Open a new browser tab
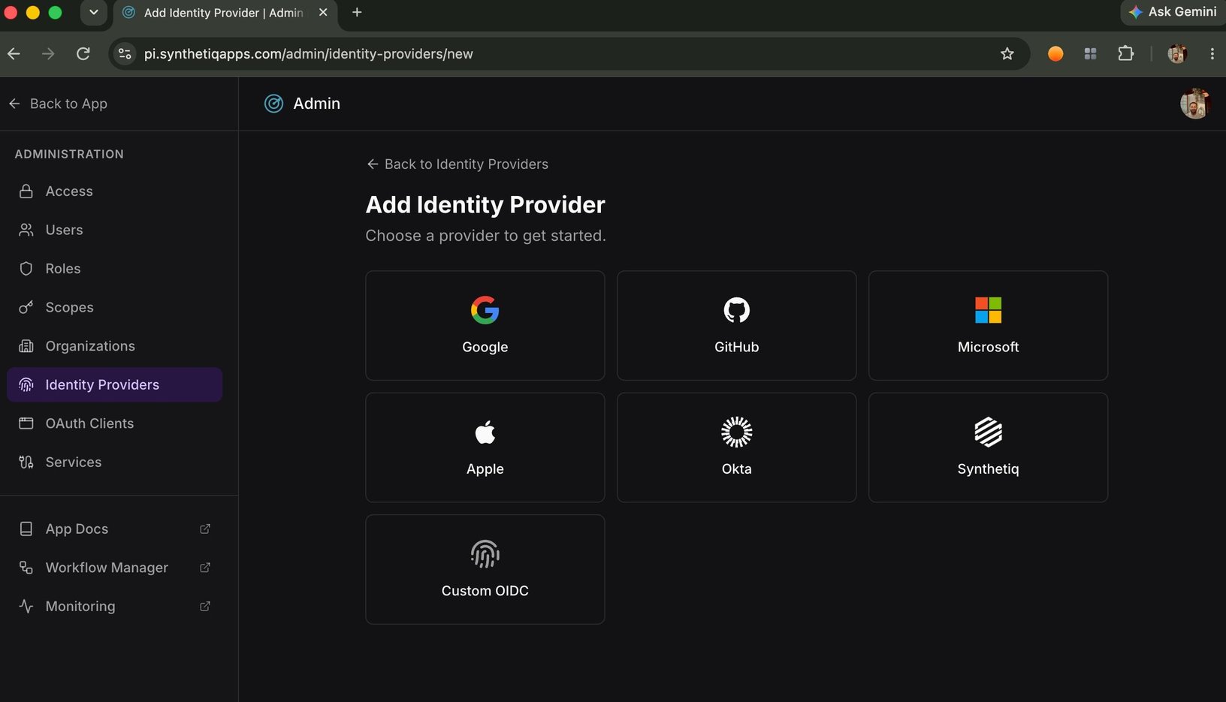Screen dimensions: 1226x702 [x=357, y=12]
